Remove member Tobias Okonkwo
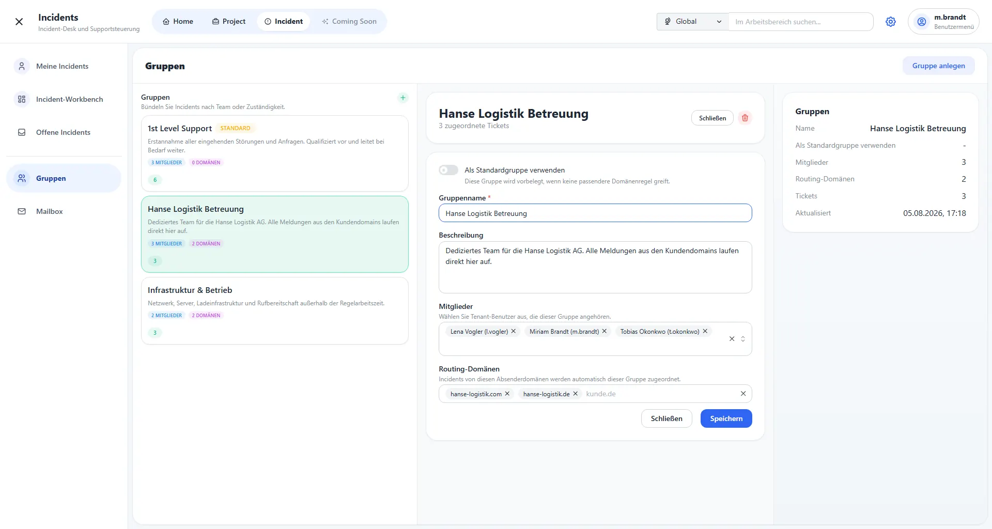Screen dimensions: 992x529 click(705, 332)
